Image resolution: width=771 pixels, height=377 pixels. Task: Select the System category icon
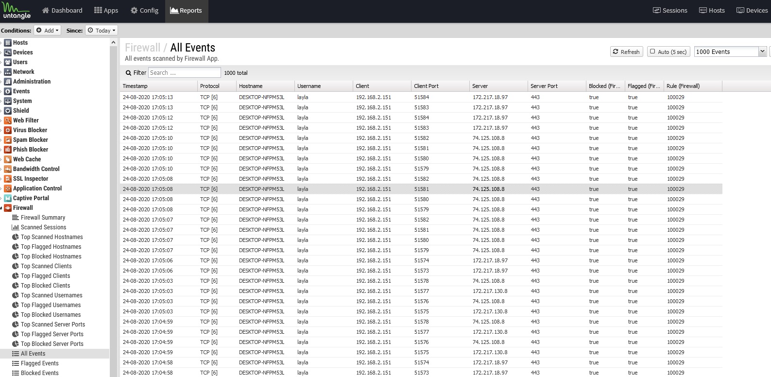point(8,101)
